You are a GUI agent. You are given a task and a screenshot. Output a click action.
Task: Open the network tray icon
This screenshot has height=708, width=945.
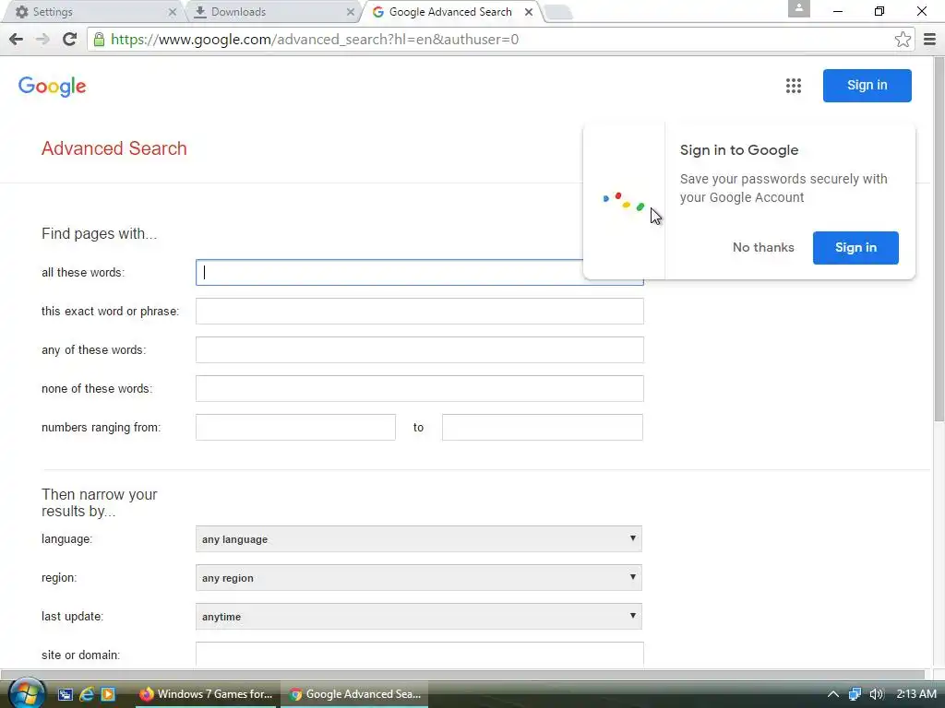(855, 694)
